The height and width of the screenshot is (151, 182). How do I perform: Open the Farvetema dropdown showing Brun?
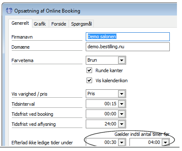coord(121,60)
